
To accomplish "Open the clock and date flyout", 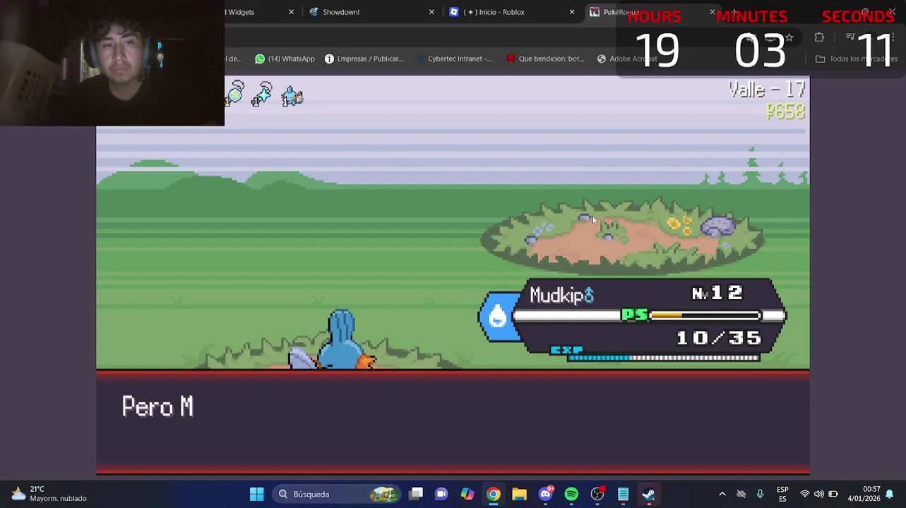I will pos(866,494).
